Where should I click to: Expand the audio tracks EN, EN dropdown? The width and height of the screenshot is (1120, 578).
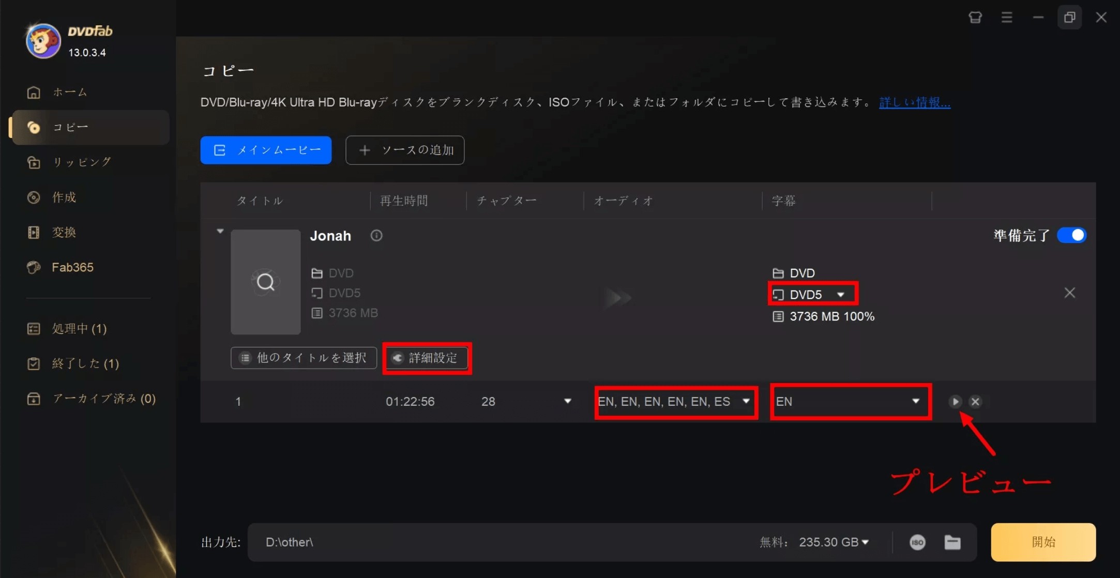coord(675,402)
